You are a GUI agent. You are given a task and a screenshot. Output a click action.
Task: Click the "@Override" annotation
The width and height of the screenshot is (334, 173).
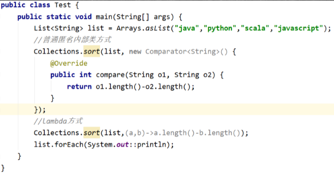click(x=69, y=63)
